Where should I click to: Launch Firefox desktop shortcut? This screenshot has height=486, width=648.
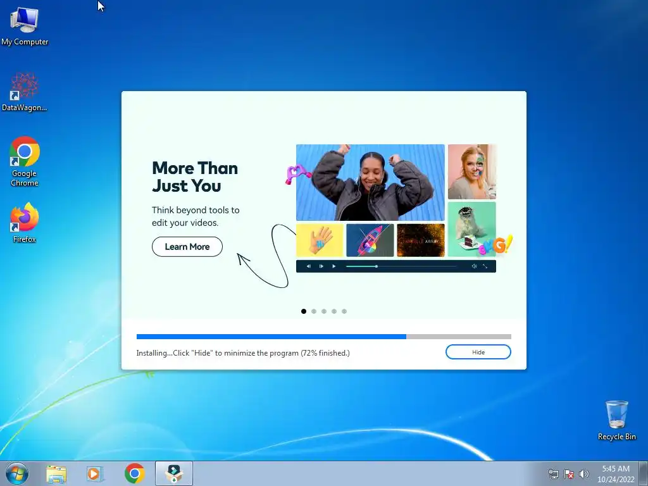(x=25, y=222)
